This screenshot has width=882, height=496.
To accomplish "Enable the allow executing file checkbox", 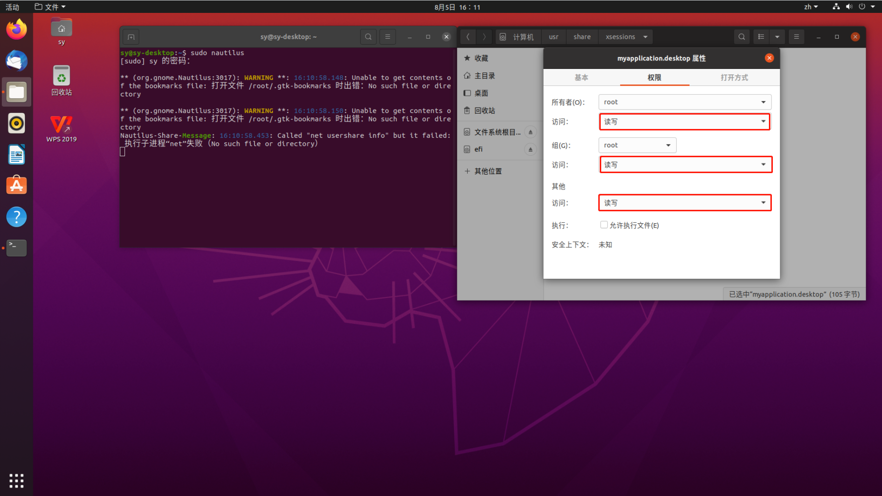I will (604, 225).
